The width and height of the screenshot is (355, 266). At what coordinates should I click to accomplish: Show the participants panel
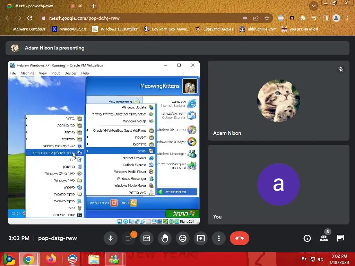(324, 238)
